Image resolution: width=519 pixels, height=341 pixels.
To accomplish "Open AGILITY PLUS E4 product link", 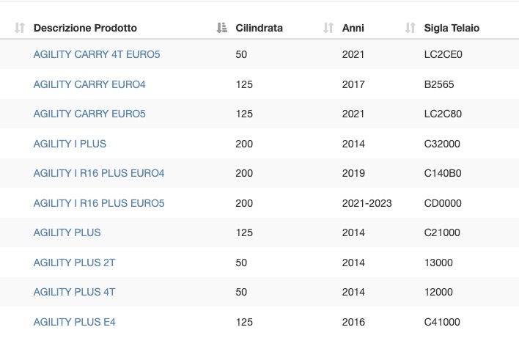I will click(75, 322).
